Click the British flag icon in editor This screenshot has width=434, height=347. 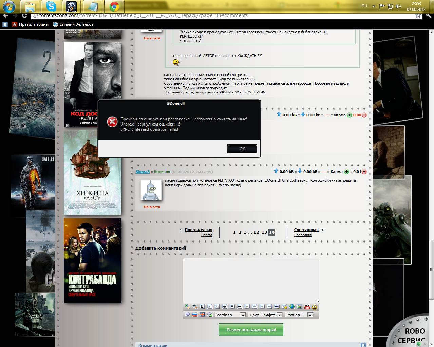(202, 315)
